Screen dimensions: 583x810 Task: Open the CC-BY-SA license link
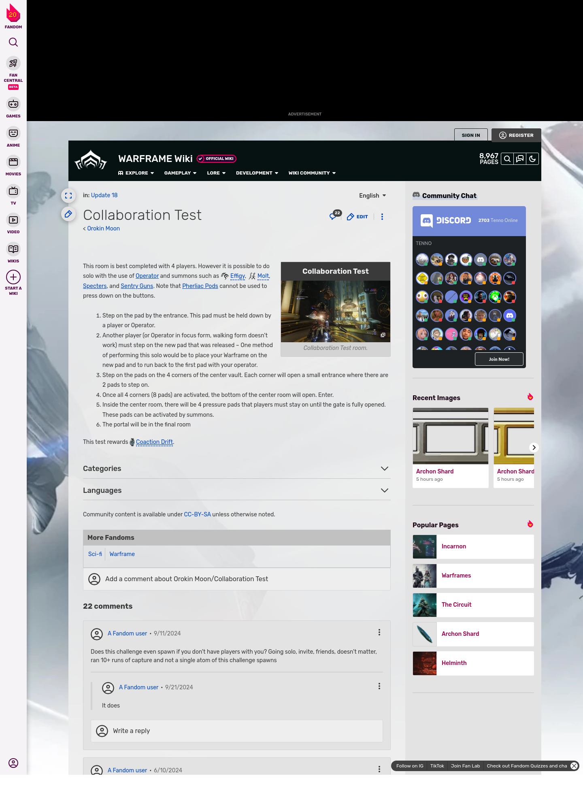197,514
